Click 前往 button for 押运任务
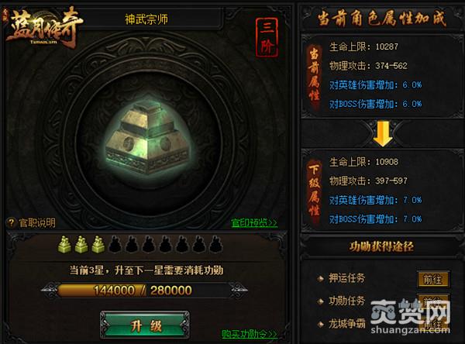This screenshot has height=344, width=465. click(433, 279)
